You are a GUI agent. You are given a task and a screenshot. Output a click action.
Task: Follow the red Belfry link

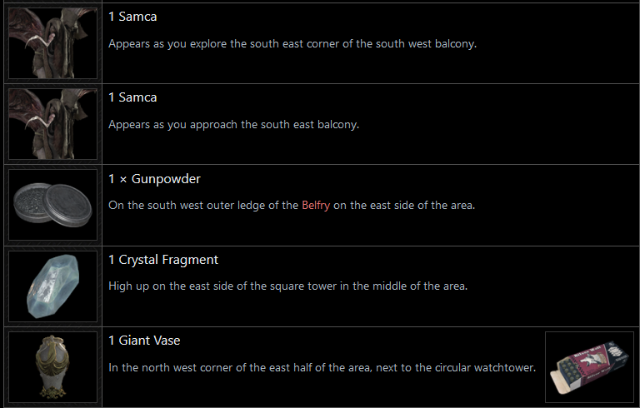pyautogui.click(x=316, y=205)
